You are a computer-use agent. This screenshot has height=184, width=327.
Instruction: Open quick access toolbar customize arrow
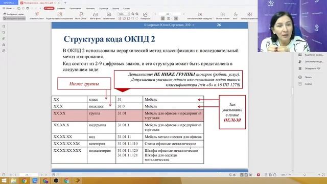click(40, 8)
